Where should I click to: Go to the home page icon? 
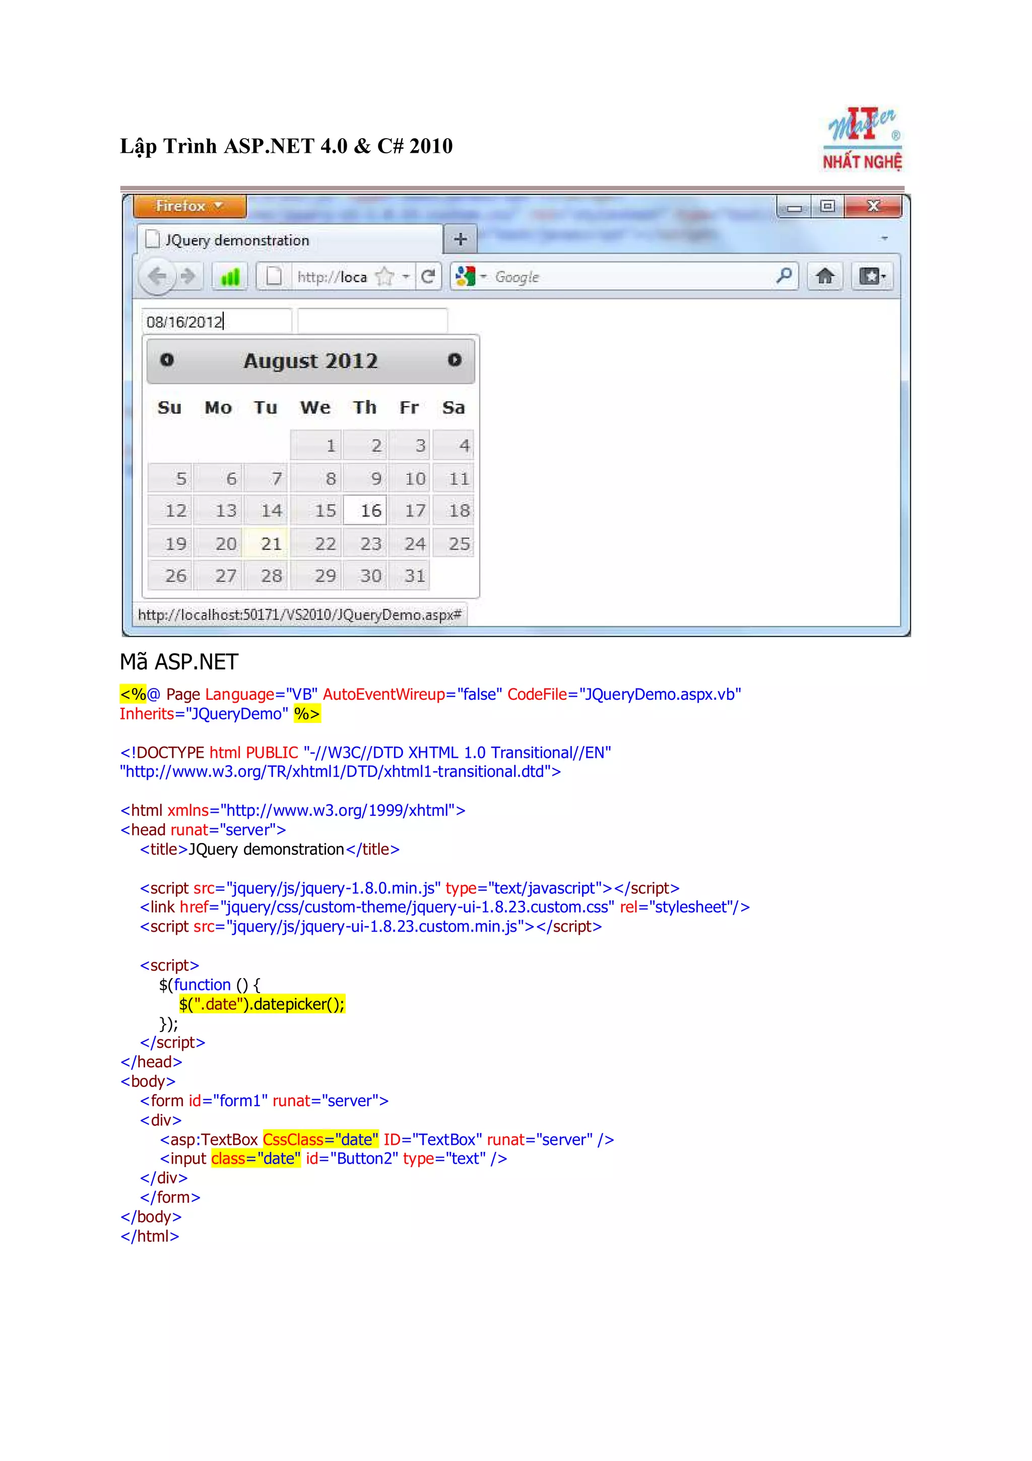click(x=825, y=277)
